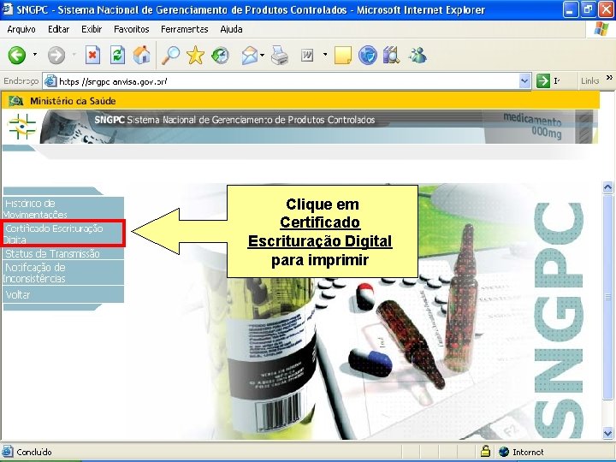Click the green Go button next to address bar
This screenshot has width=616, height=462.
(543, 81)
